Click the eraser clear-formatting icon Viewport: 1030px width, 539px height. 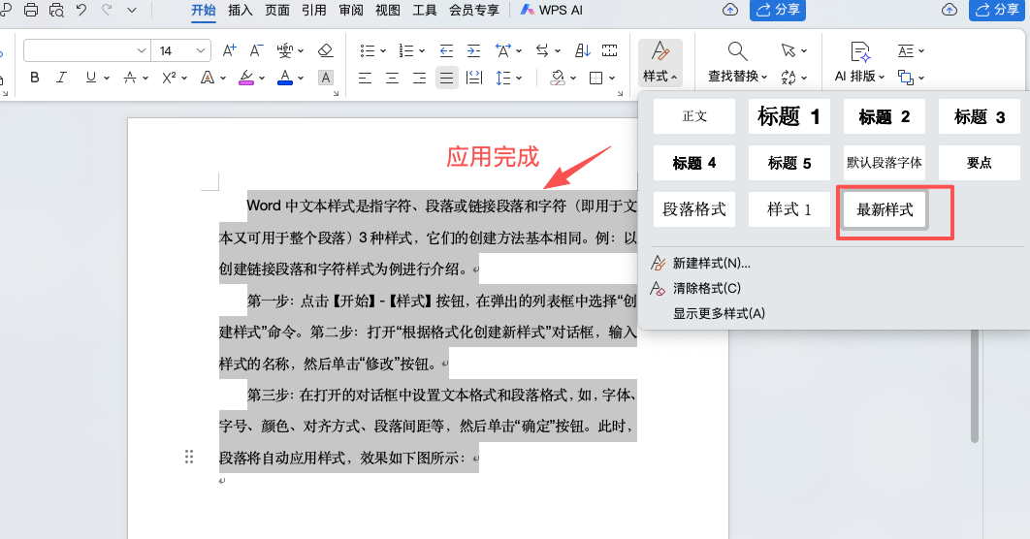click(x=325, y=50)
